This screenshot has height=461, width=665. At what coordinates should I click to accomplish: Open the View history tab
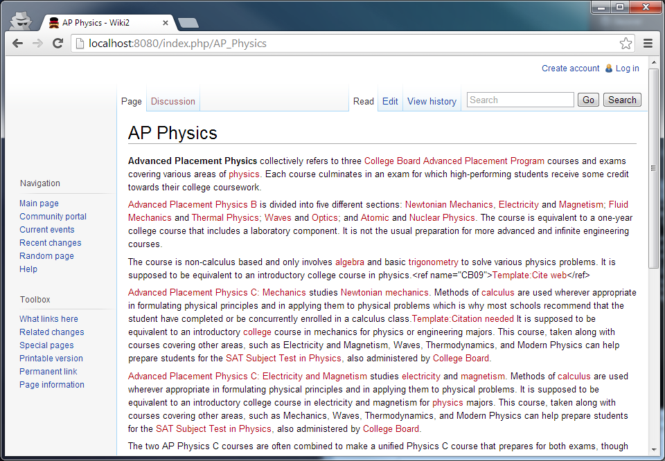[431, 101]
